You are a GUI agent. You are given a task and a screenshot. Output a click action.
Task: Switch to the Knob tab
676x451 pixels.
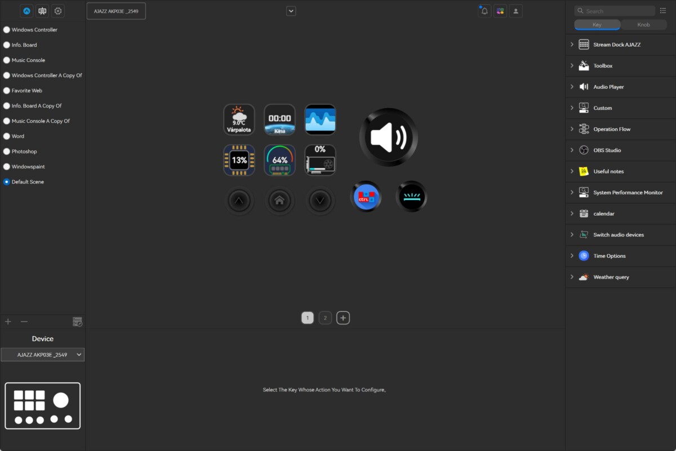coord(643,25)
